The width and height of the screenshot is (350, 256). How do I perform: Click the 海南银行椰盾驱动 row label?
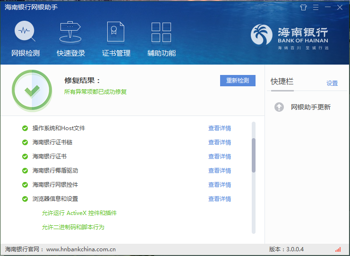tap(55, 171)
